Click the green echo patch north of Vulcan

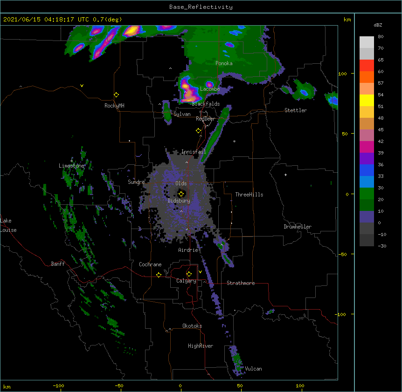(x=236, y=360)
